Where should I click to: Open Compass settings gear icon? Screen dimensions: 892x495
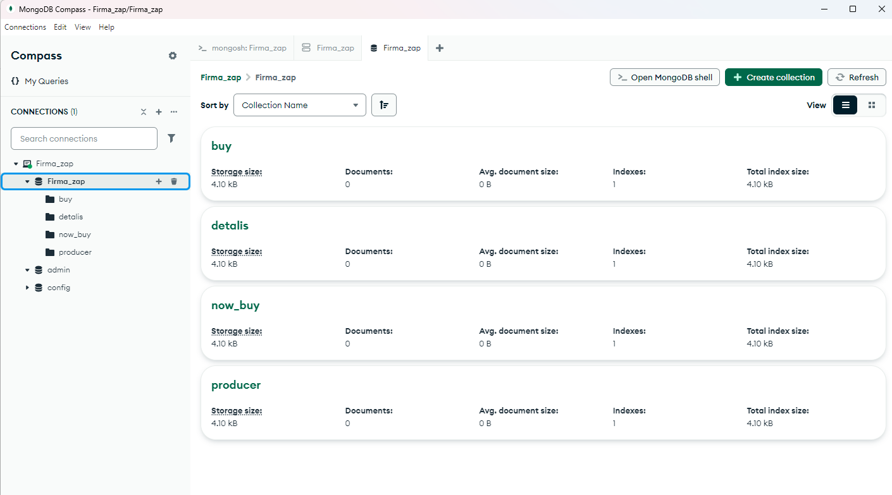[x=173, y=56]
